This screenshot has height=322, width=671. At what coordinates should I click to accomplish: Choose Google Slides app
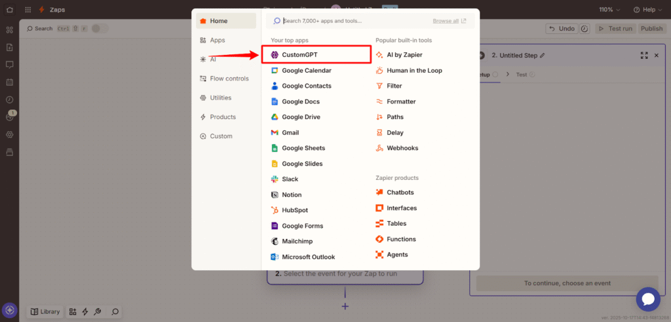[297, 164]
